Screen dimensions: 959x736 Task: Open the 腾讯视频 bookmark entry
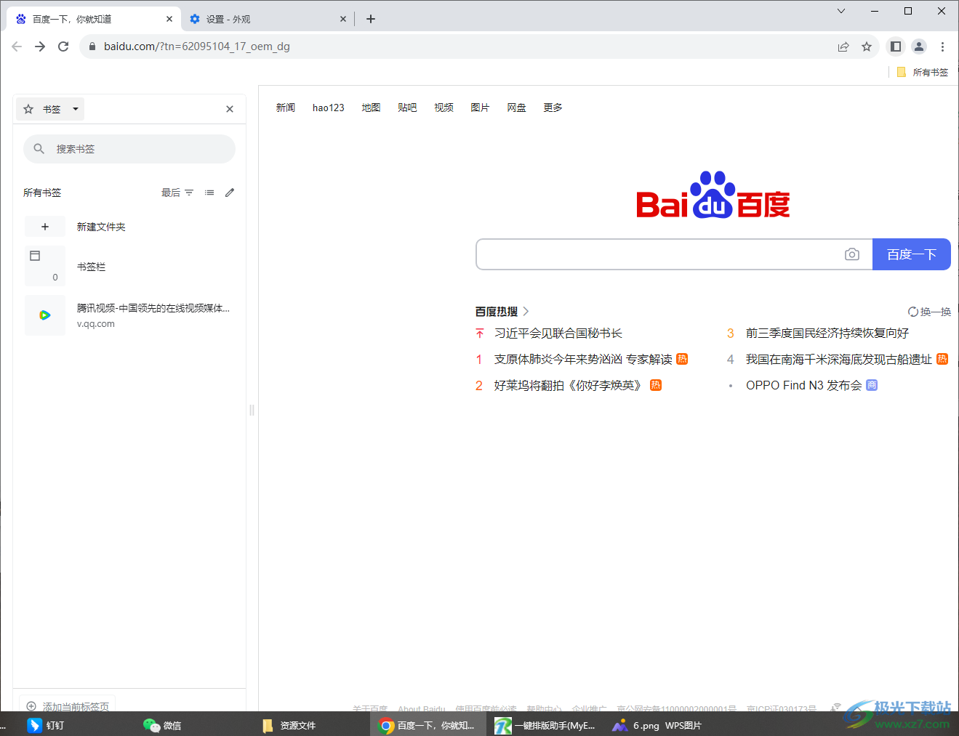[x=129, y=315]
